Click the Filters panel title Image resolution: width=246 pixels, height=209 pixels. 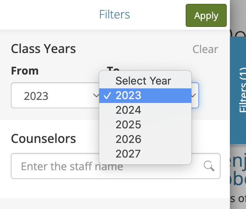115,15
